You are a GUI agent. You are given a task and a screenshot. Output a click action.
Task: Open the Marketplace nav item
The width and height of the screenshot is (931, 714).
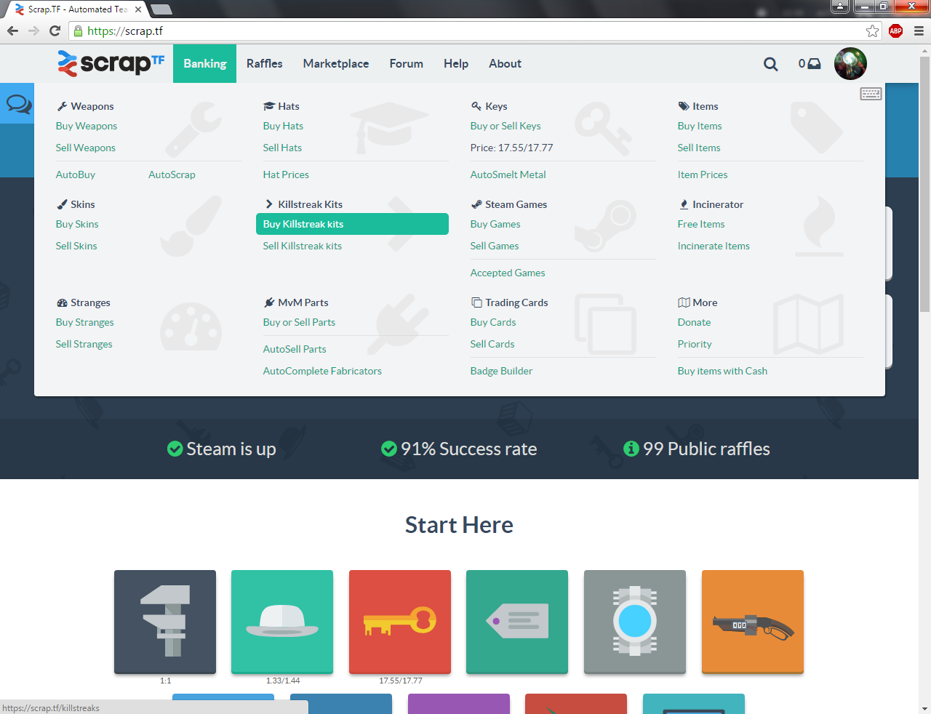pos(336,63)
